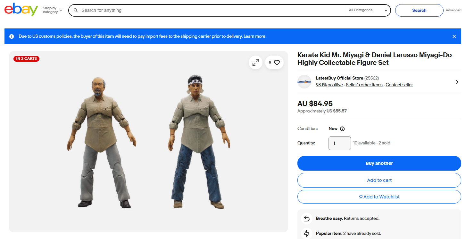Click the LatestBuy store logo avatar
466x239 pixels.
pyautogui.click(x=304, y=81)
